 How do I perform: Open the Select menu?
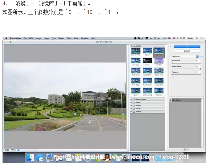[61, 38]
